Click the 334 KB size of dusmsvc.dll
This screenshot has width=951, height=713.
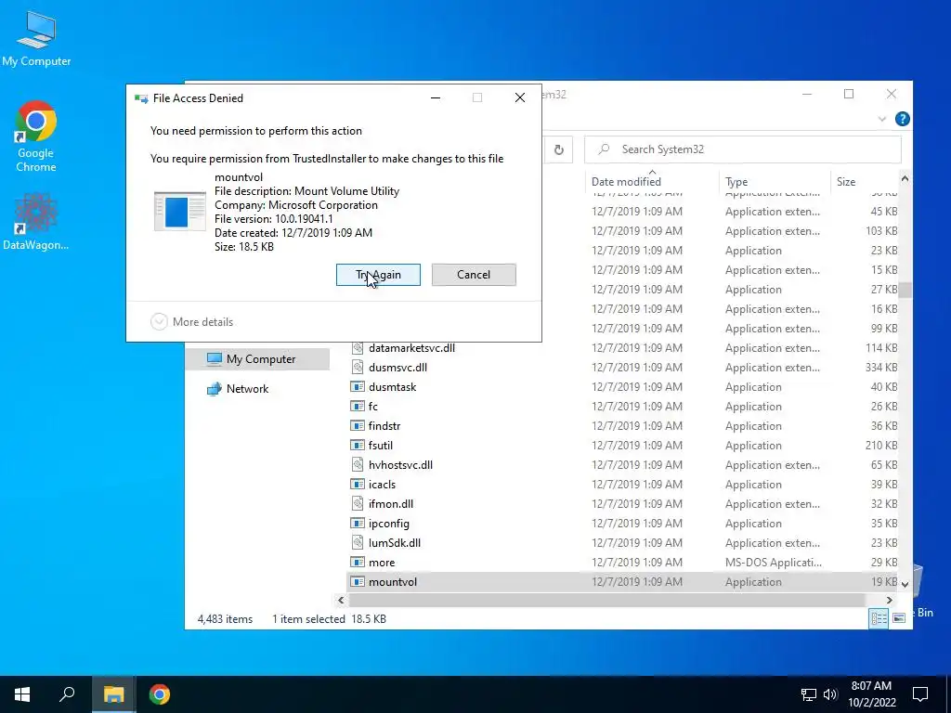881,368
